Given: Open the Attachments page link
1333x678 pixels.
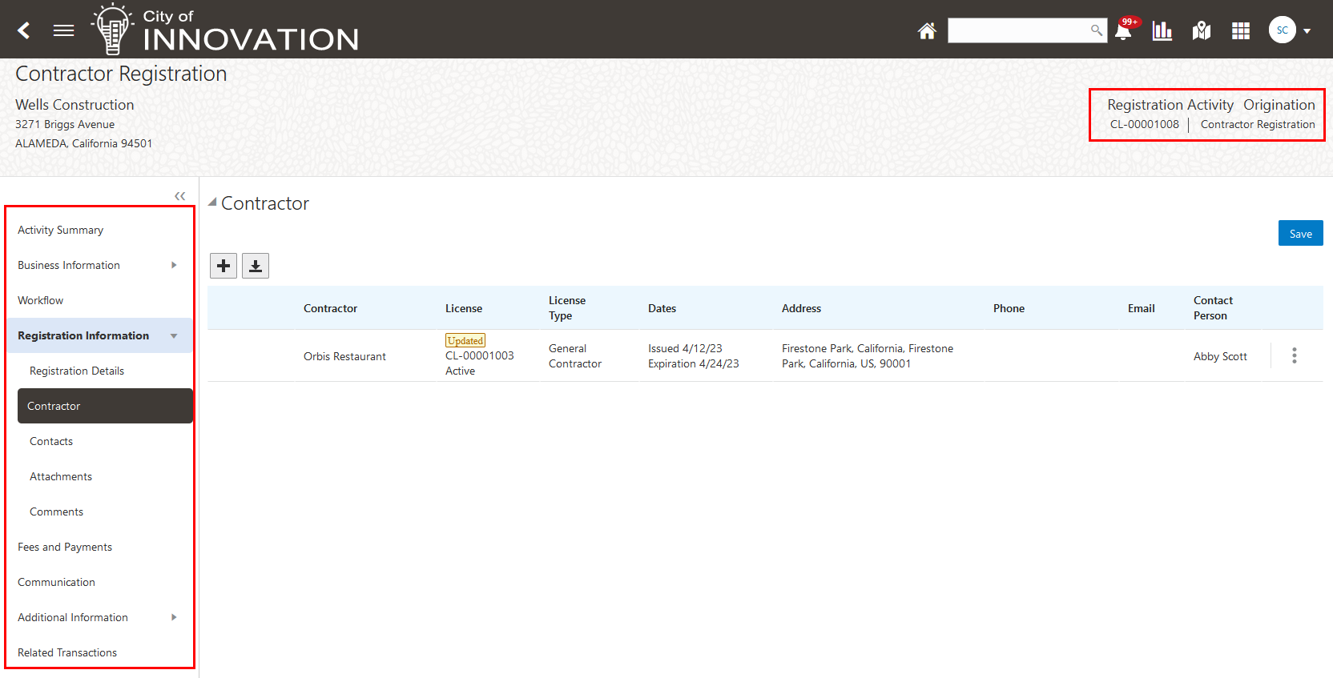Looking at the screenshot, I should [x=61, y=476].
